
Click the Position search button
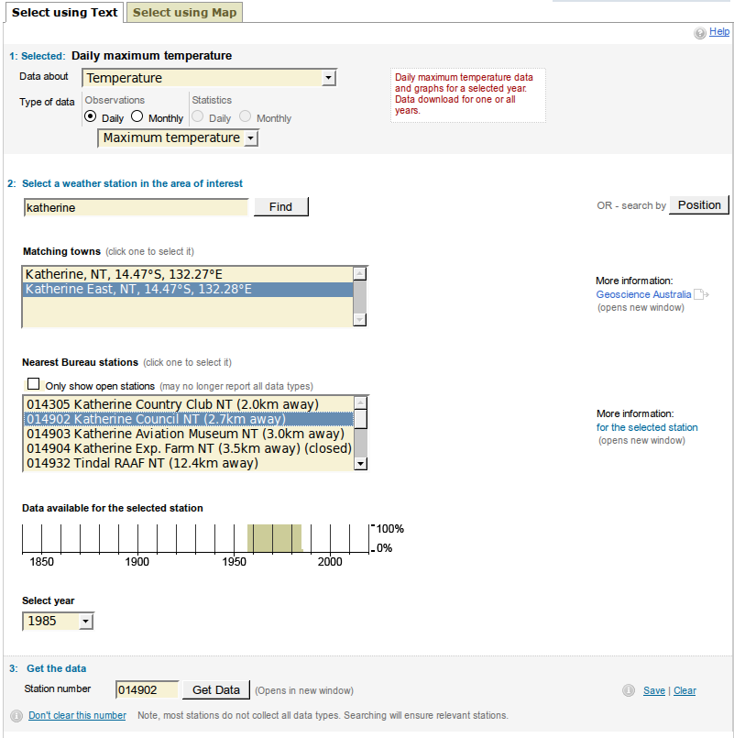[699, 205]
